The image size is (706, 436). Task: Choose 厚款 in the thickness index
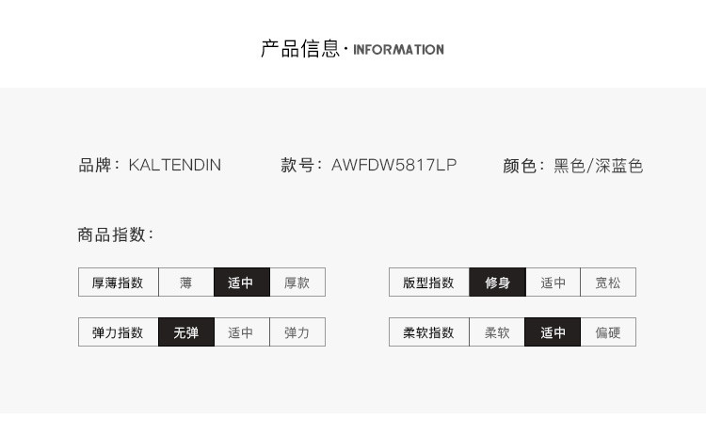[297, 283]
